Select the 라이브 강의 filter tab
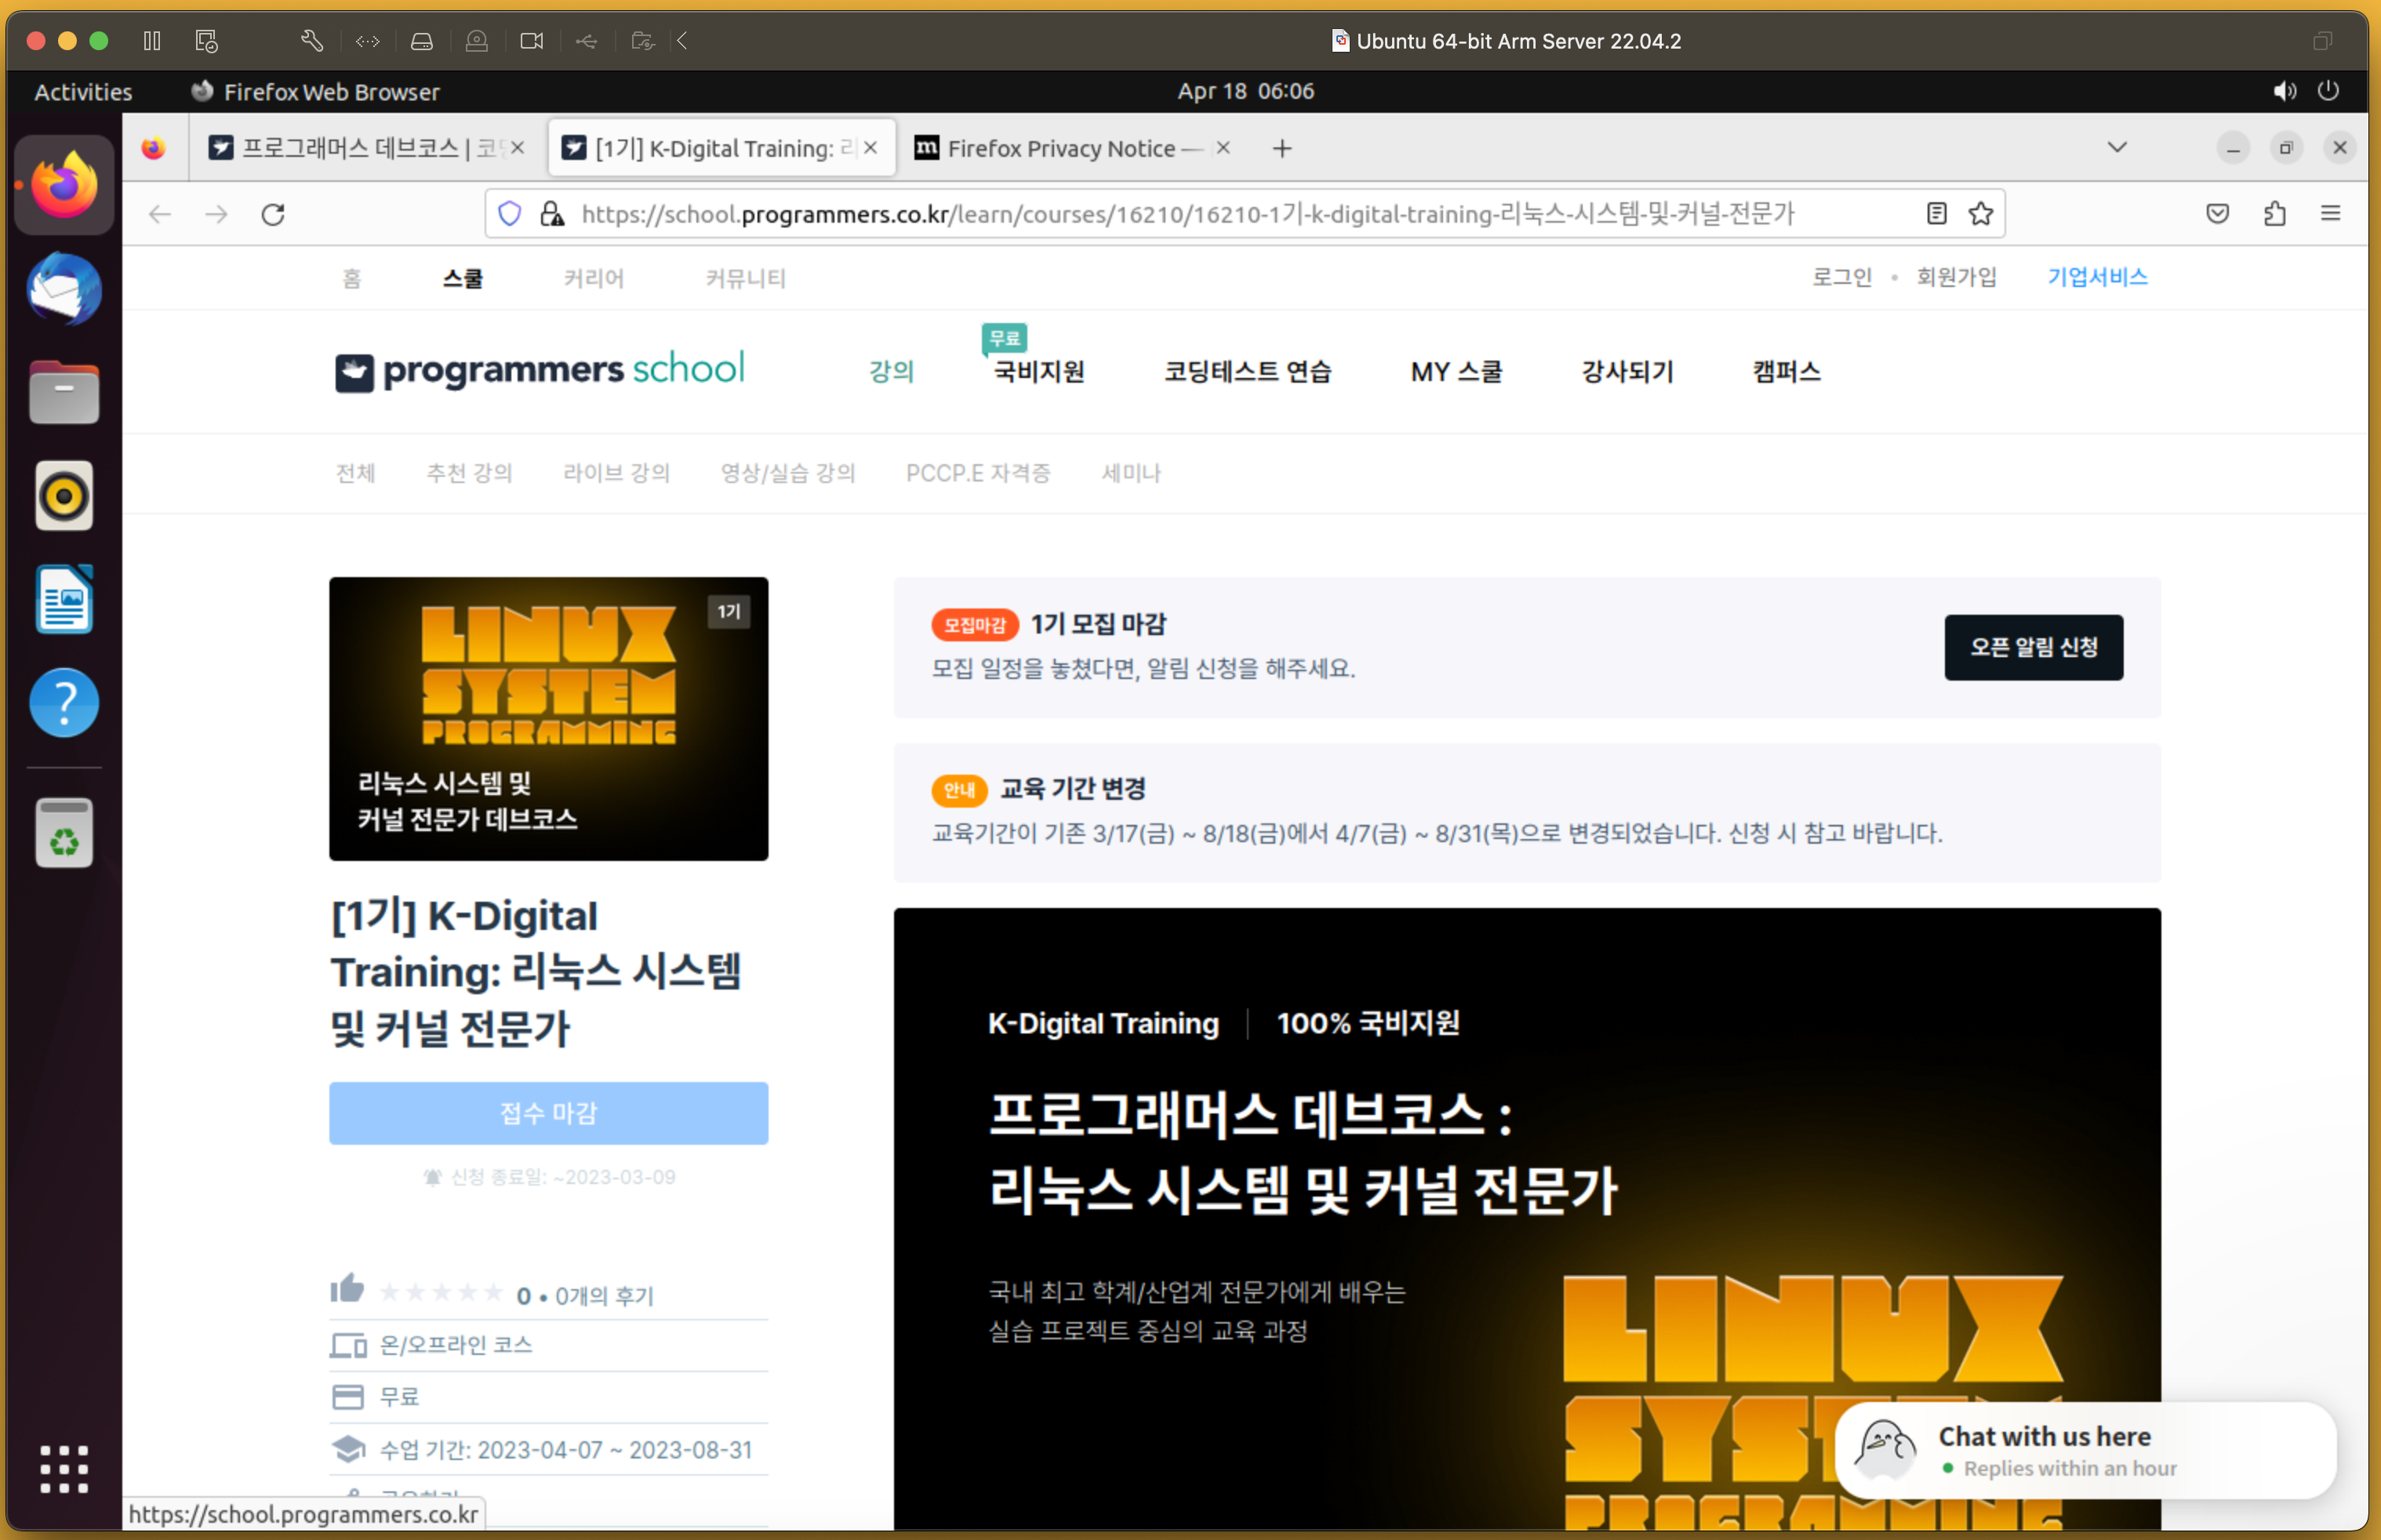 tap(616, 473)
